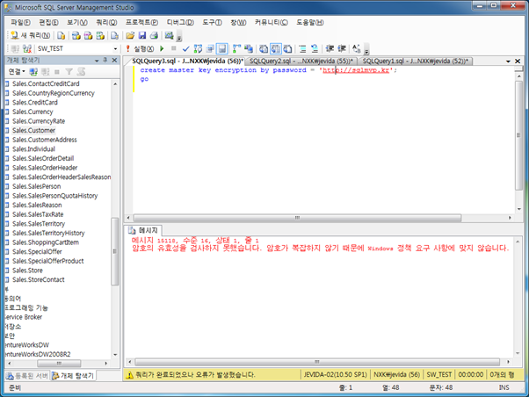The image size is (529, 397).
Task: Select the 메시지 (Messages) tab
Action: pos(143,230)
